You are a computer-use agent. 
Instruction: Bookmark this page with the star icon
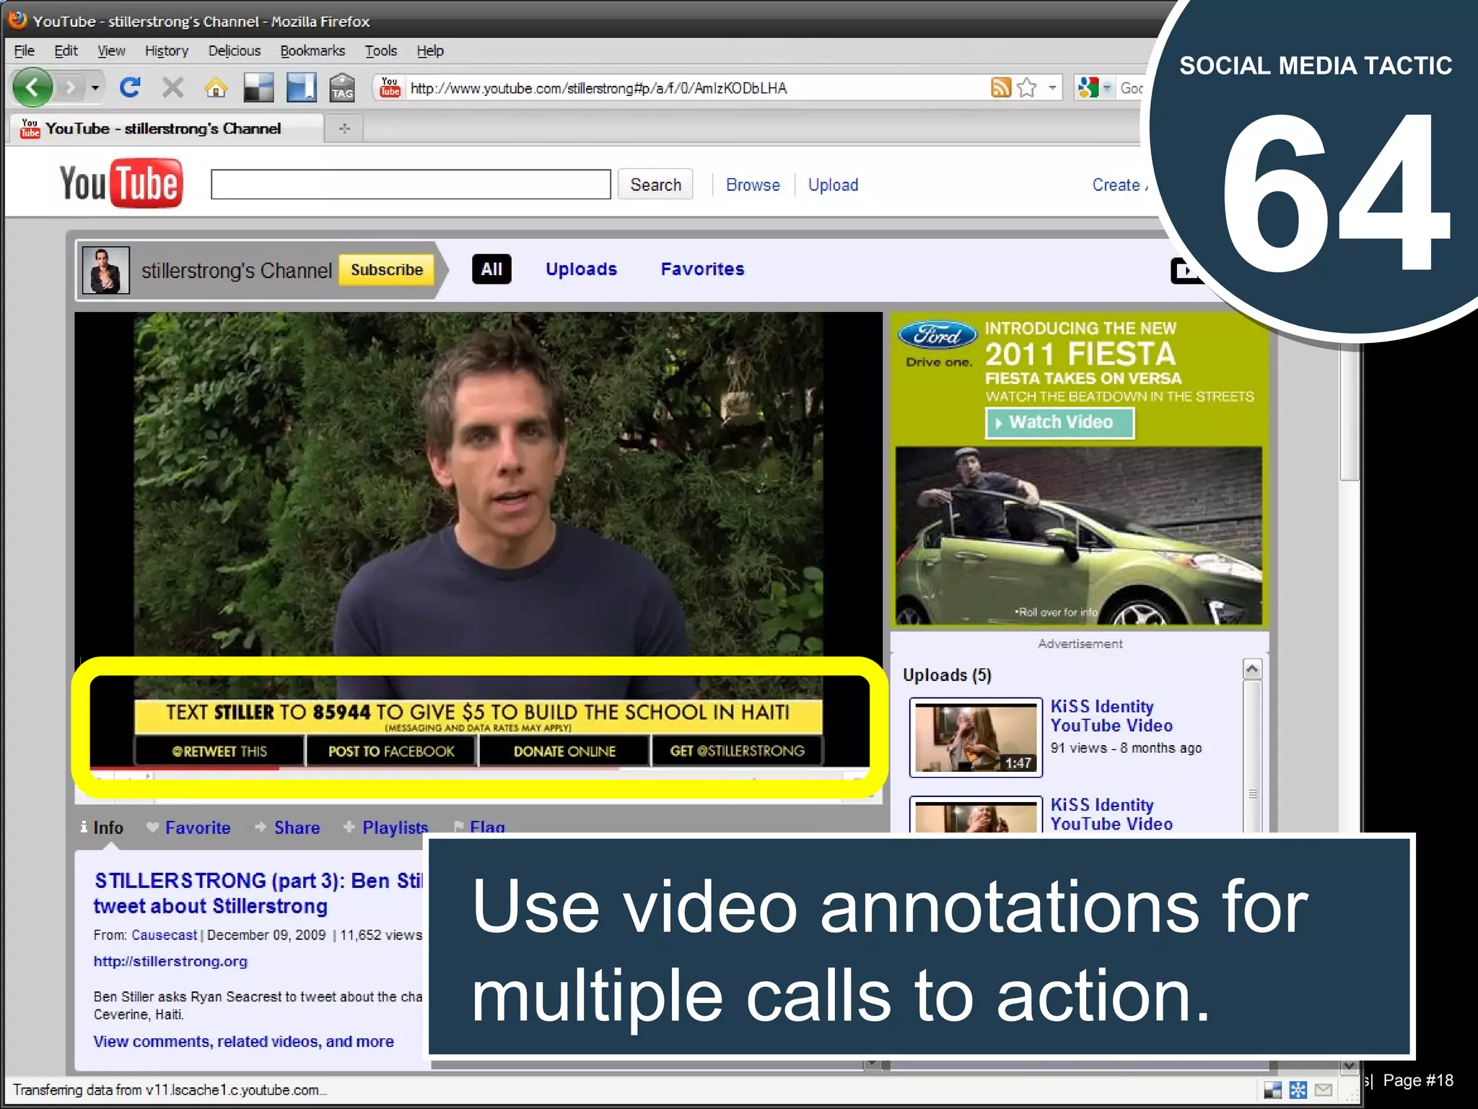pyautogui.click(x=1026, y=88)
